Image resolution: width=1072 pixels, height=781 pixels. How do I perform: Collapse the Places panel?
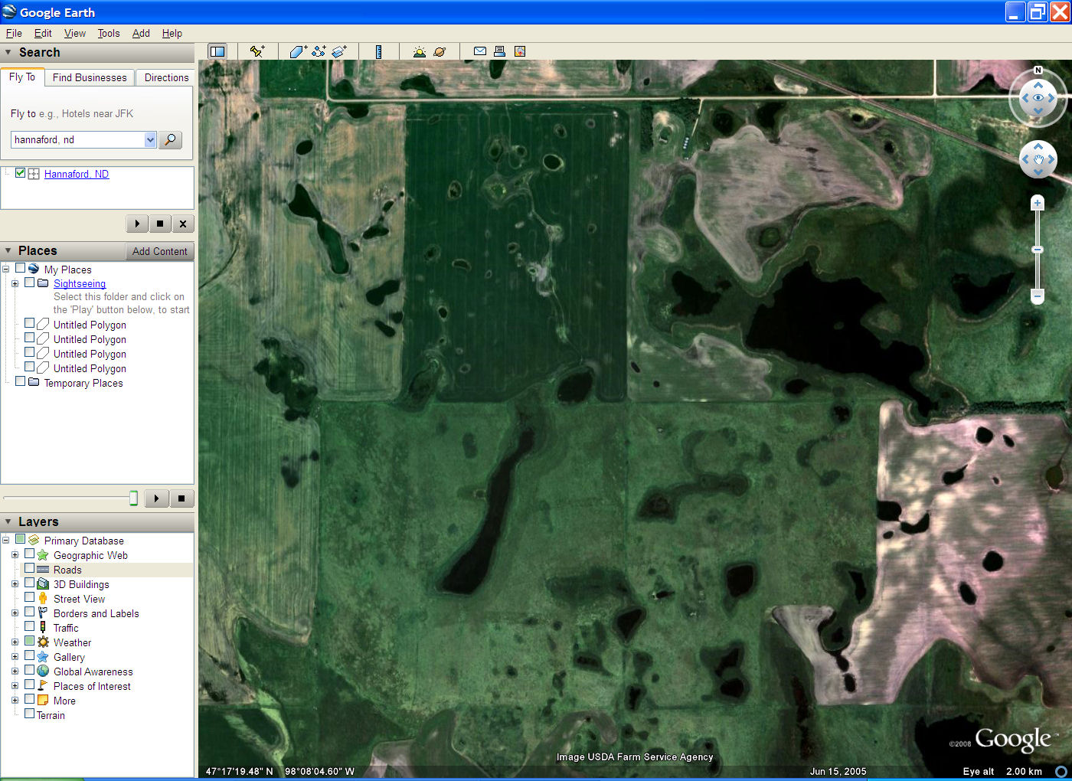click(x=8, y=251)
